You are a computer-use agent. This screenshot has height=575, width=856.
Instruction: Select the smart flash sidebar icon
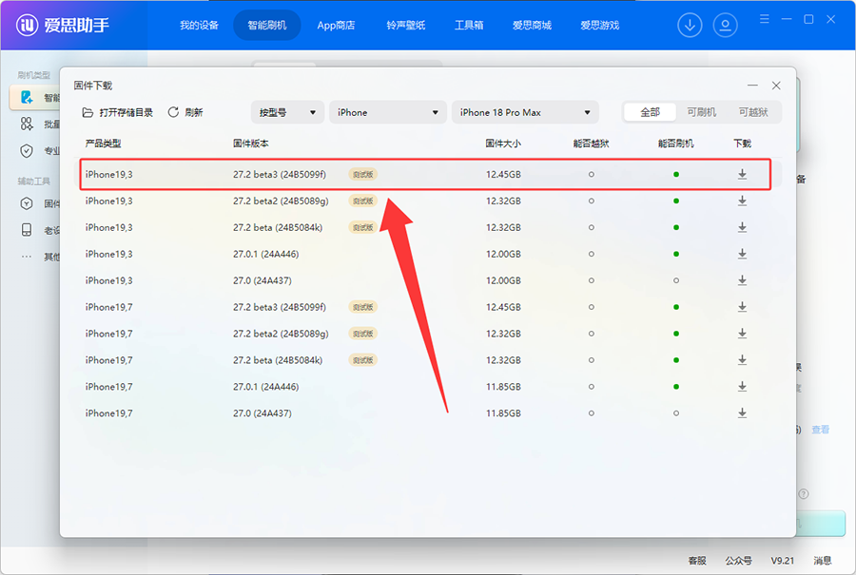tap(27, 97)
